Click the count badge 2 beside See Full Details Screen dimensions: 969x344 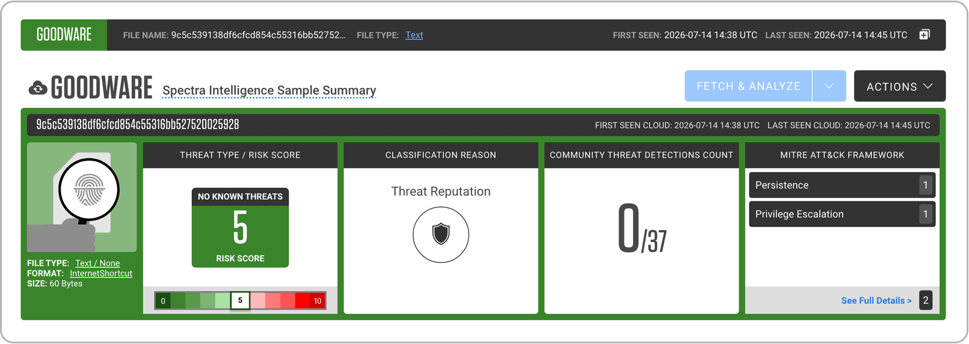point(925,301)
